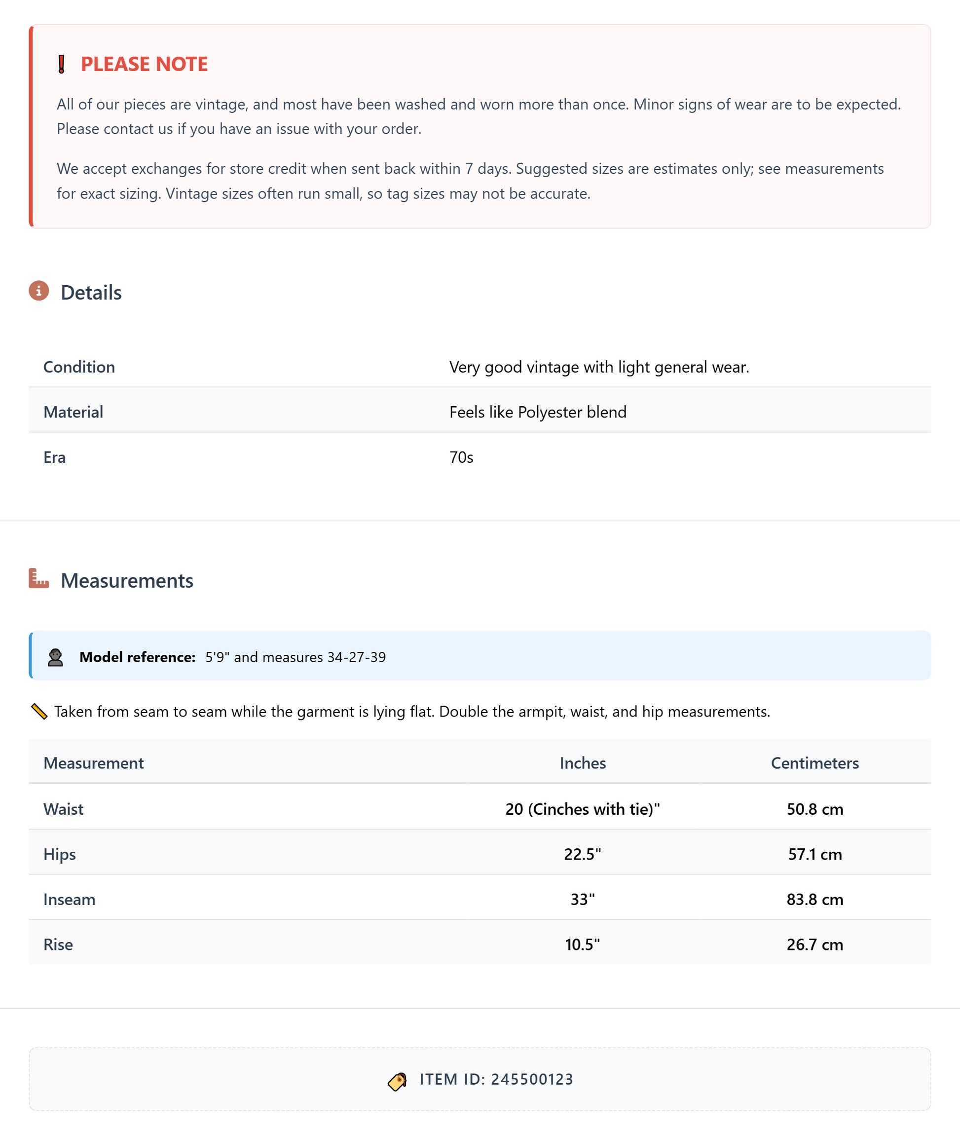Click the Waist inches value cell

582,809
